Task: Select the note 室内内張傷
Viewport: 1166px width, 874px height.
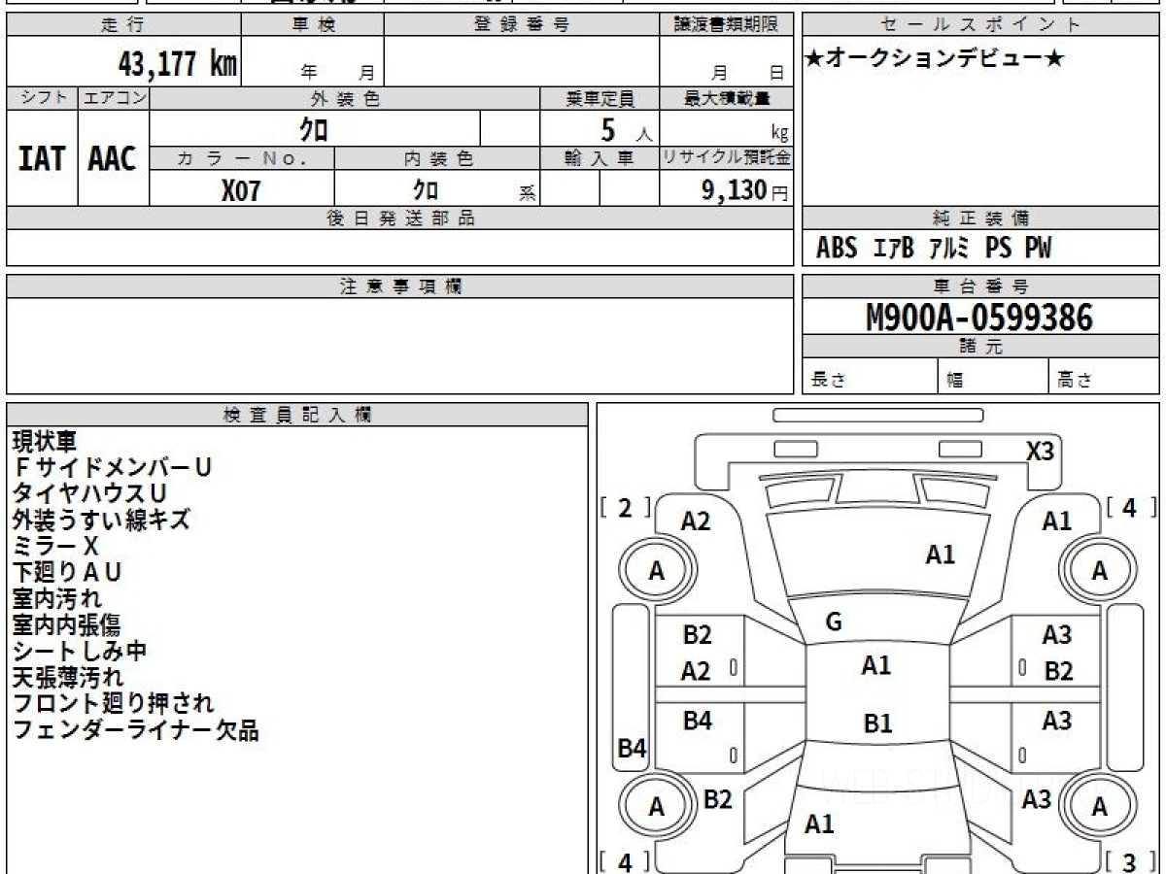Action: pyautogui.click(x=67, y=625)
